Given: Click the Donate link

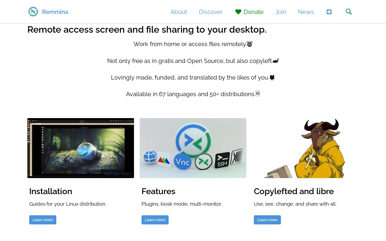Looking at the screenshot, I should pos(254,12).
